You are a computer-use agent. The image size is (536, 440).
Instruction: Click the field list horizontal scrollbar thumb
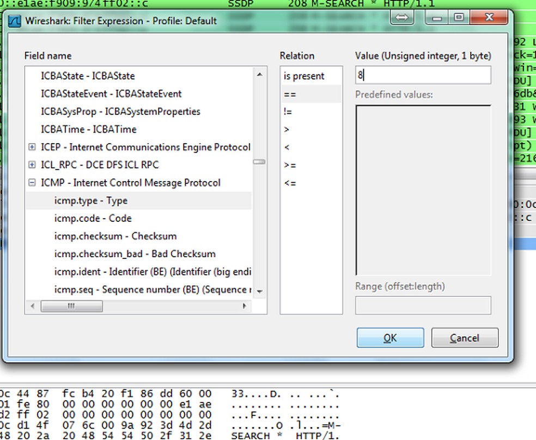coord(71,306)
